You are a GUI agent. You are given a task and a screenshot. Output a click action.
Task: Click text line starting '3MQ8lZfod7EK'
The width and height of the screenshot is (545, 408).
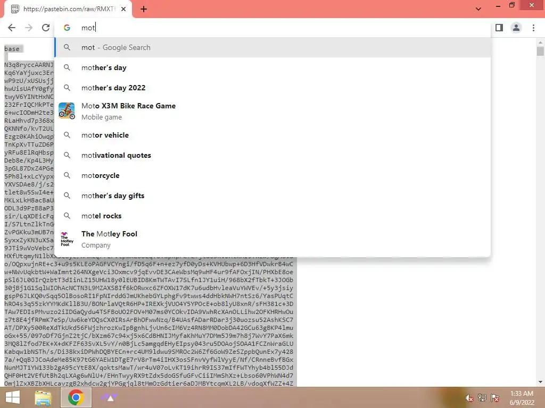coord(149,344)
